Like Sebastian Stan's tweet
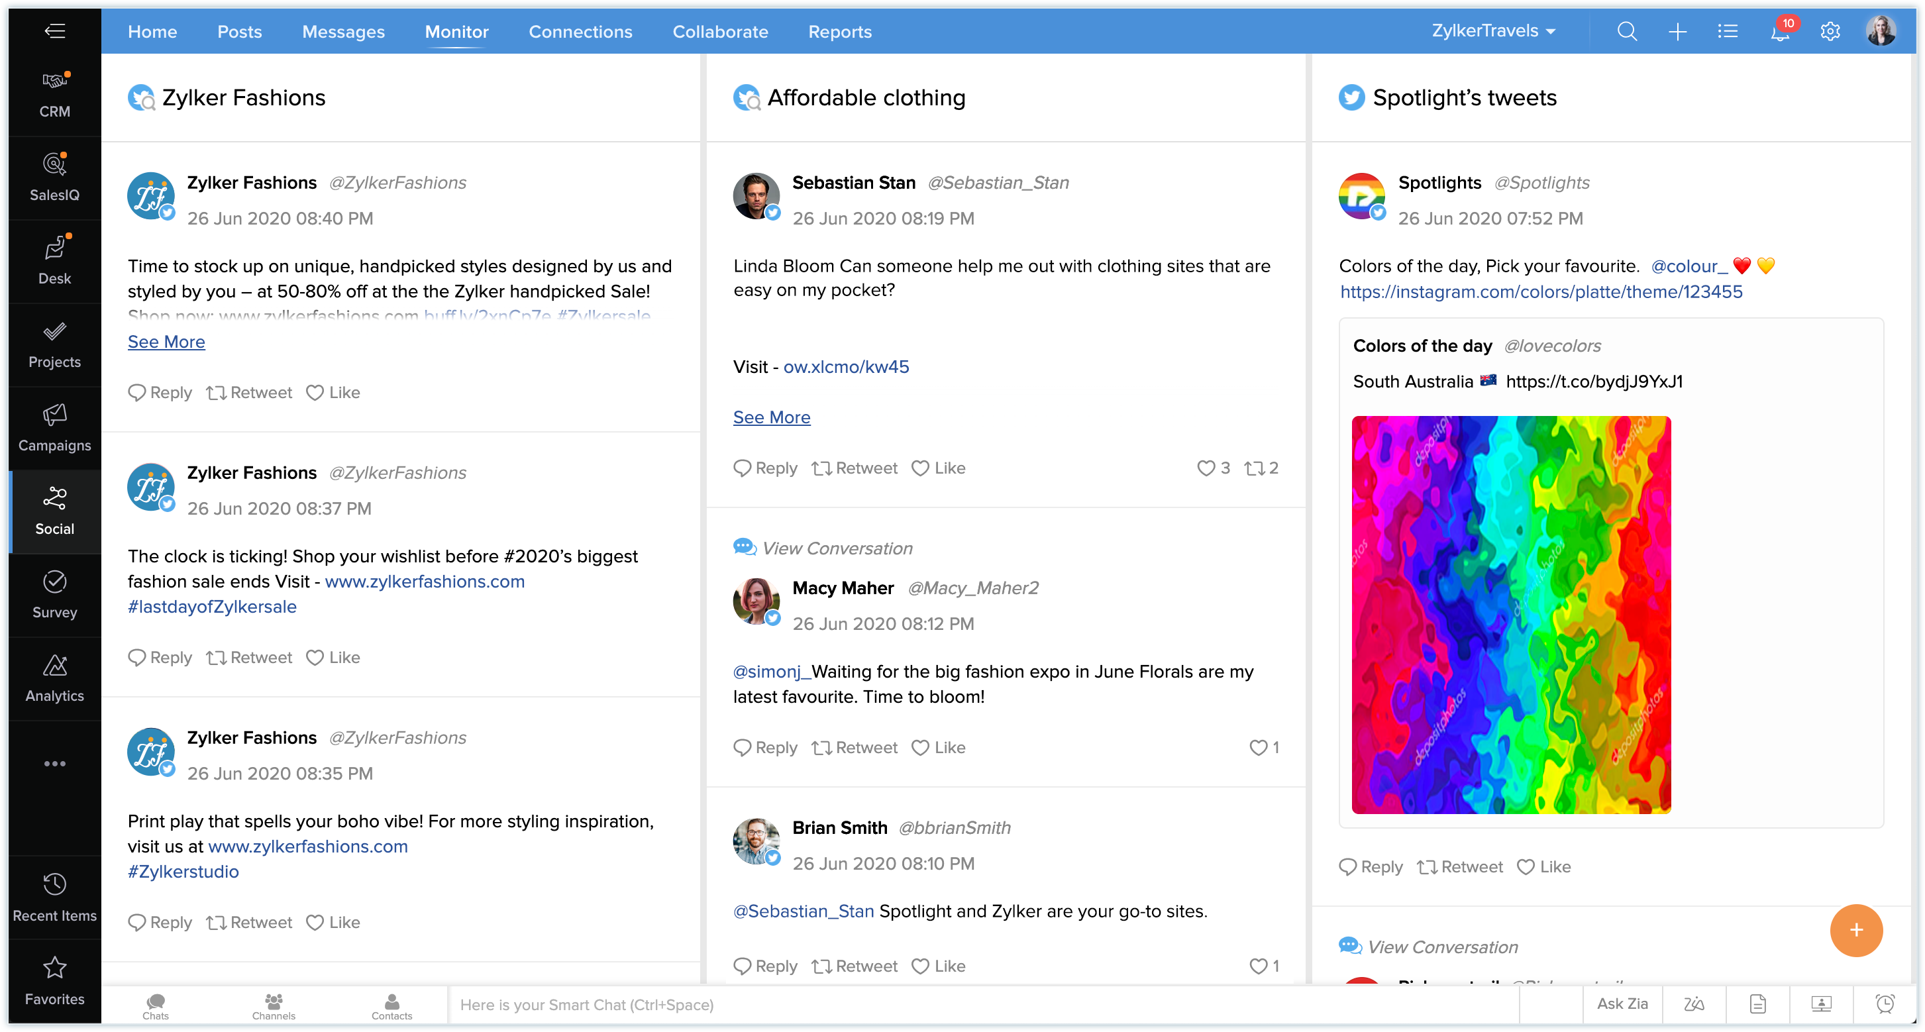Screen dimensions: 1925x1032 pyautogui.click(x=939, y=468)
